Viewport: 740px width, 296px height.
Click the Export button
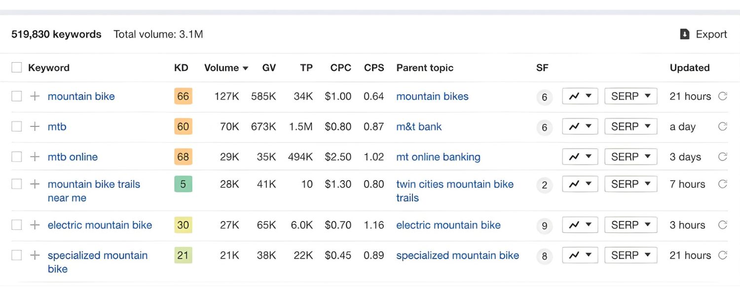(712, 34)
